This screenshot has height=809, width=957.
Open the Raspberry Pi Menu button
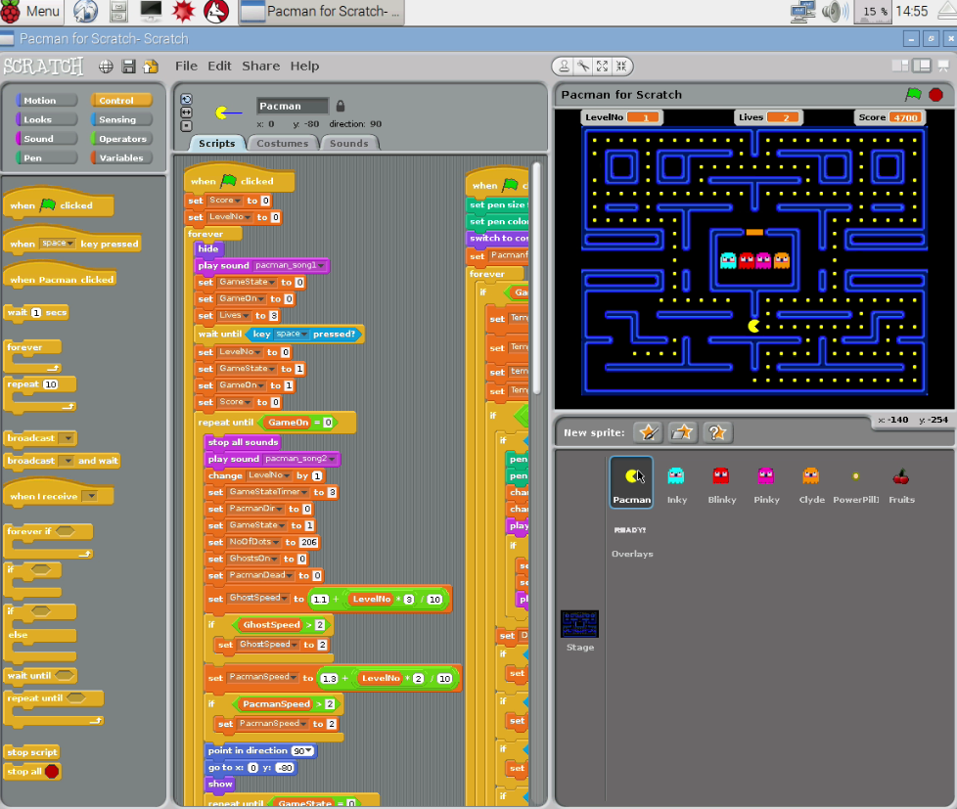[x=31, y=12]
